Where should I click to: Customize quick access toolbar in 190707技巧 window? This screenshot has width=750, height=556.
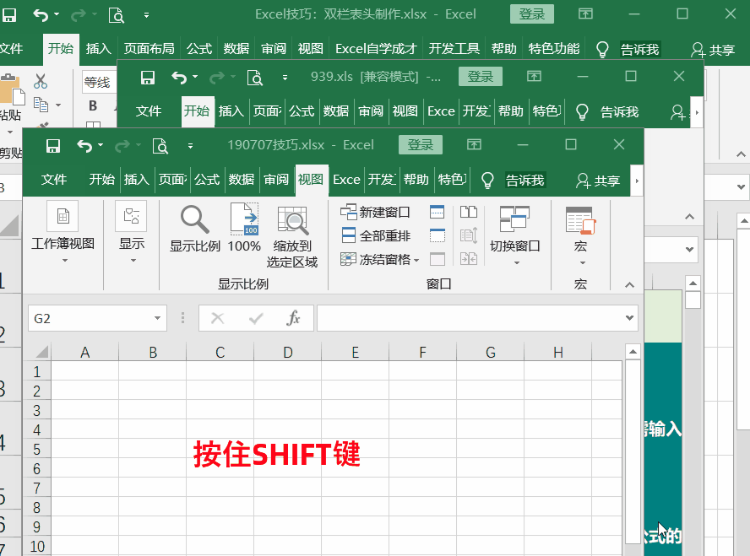click(x=190, y=146)
